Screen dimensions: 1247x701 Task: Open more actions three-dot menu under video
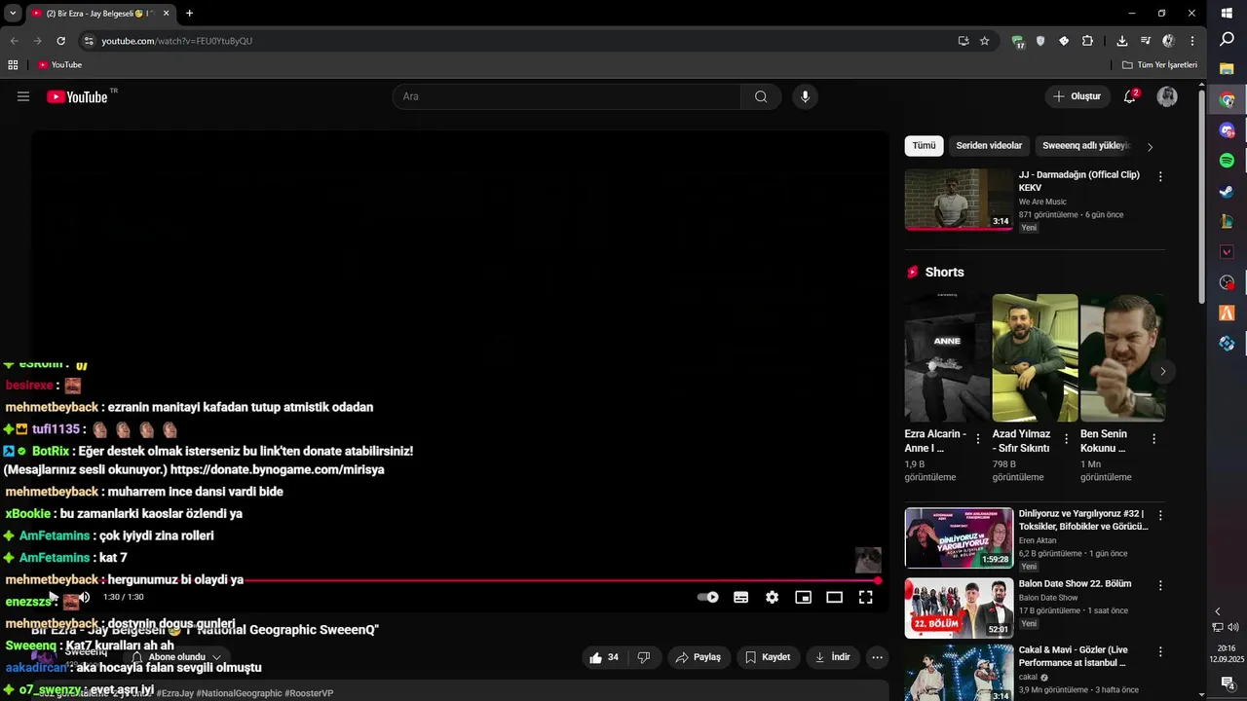(x=877, y=657)
